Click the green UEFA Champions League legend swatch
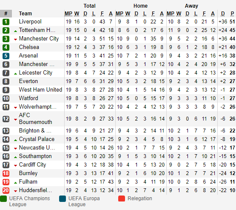Screen dimensions: 236x210 pyautogui.click(x=3, y=198)
